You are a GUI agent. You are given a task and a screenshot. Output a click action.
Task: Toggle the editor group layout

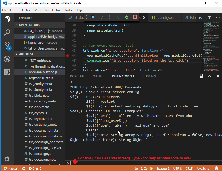pyautogui.click(x=209, y=17)
